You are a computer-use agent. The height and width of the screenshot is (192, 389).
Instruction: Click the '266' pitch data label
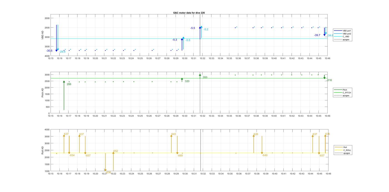69,84
